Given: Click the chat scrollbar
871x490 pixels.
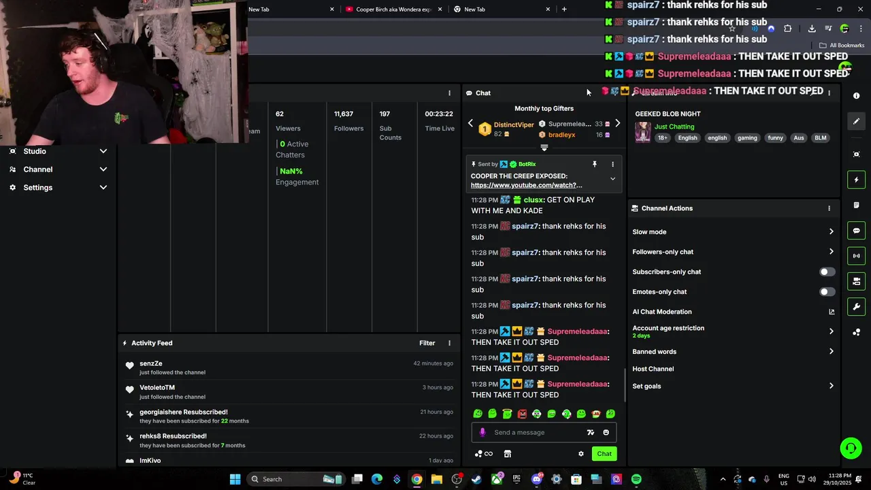Looking at the screenshot, I should coord(625,385).
